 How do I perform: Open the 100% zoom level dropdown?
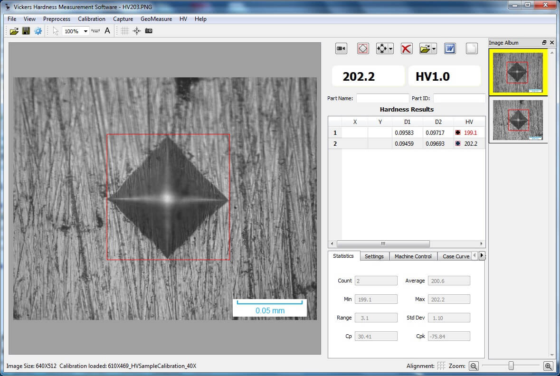tap(85, 31)
